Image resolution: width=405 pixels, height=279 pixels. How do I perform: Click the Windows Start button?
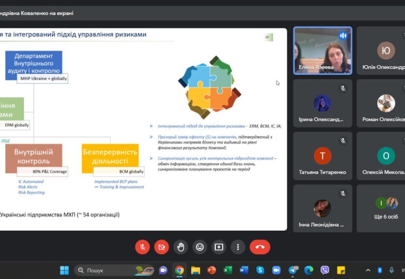(64, 270)
